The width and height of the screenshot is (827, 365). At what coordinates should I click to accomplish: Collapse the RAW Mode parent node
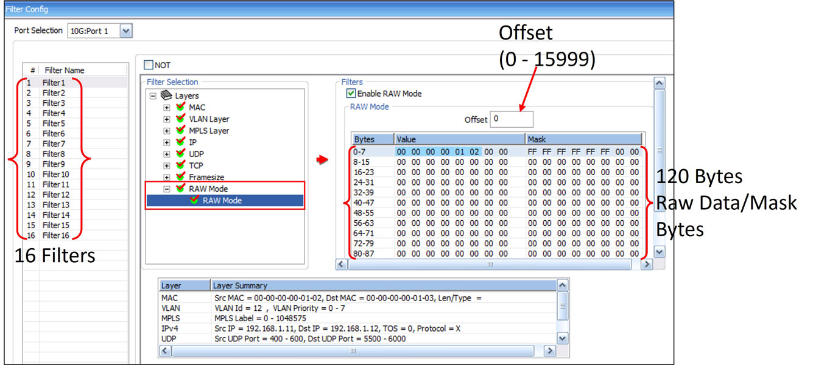[x=167, y=189]
